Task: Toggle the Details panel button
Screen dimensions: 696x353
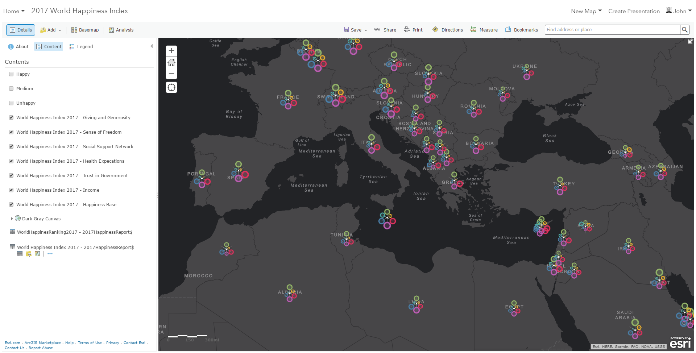Action: 21,30
